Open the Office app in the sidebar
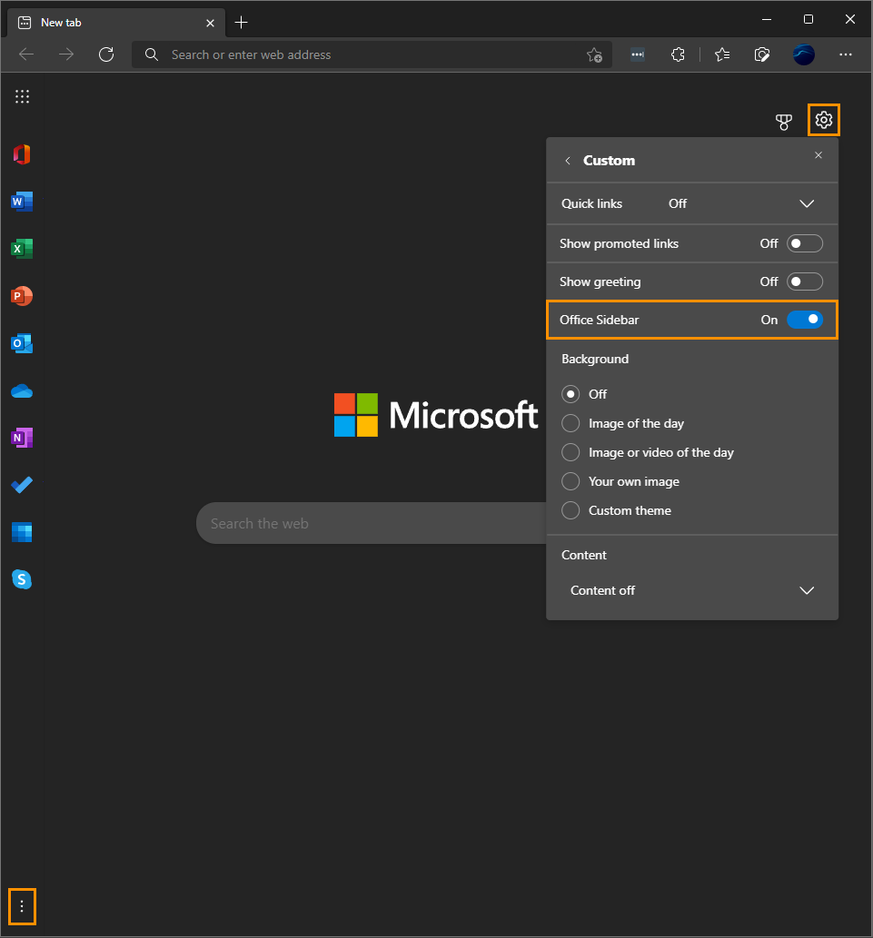 click(22, 154)
